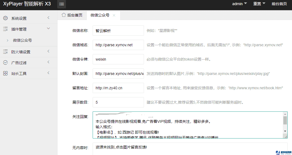292x155 pixels.
Task: Click the 插件管理 list icon
Action: click(5, 29)
